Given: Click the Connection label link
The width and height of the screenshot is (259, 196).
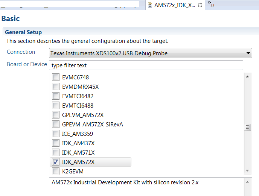Looking at the screenshot, I should [x=21, y=52].
